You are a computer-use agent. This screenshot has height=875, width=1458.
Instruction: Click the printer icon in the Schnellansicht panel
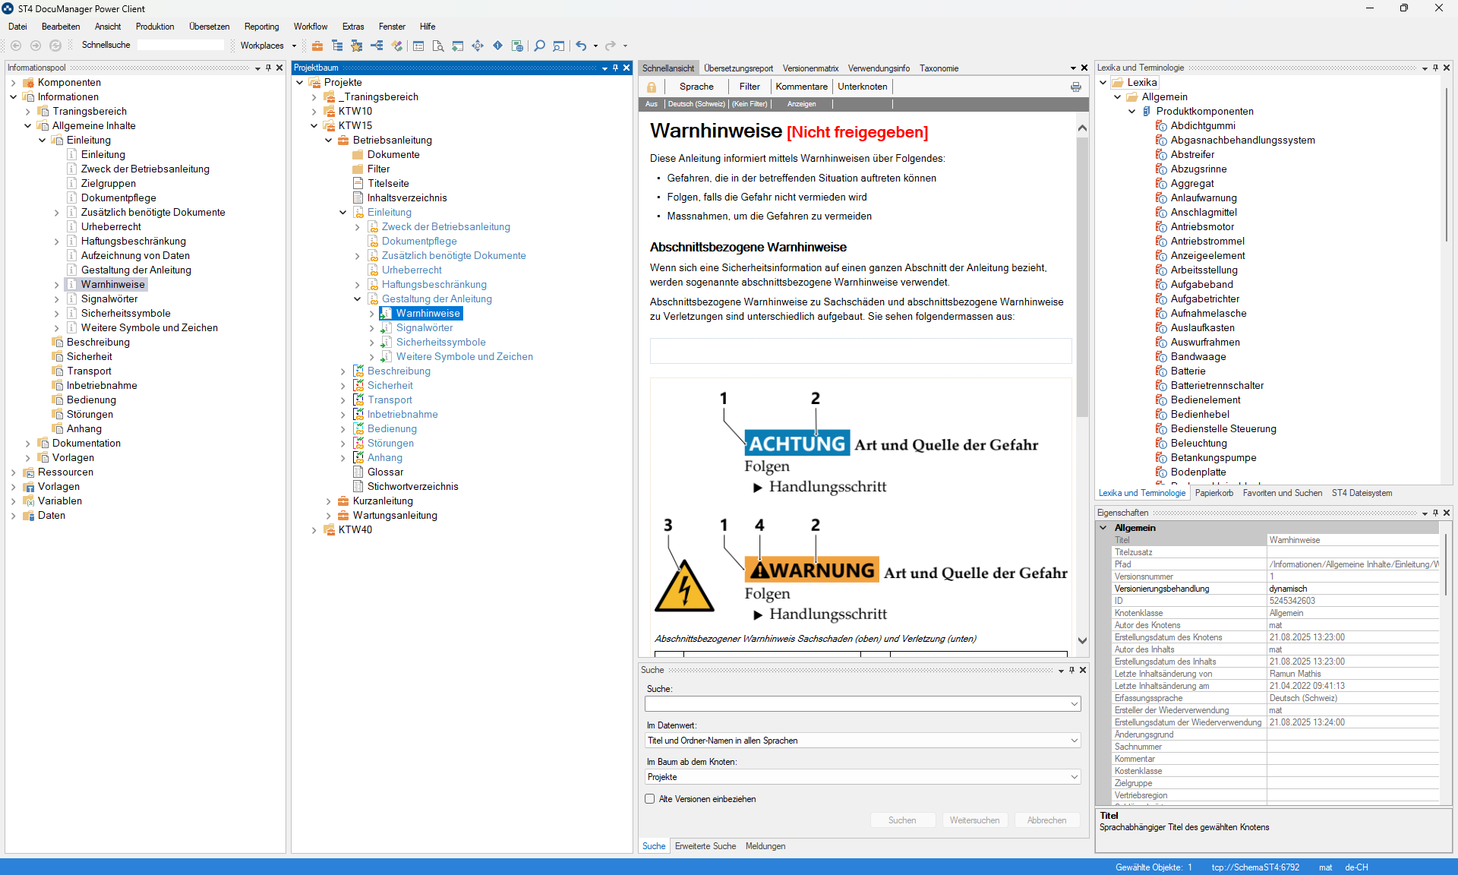coord(1076,87)
